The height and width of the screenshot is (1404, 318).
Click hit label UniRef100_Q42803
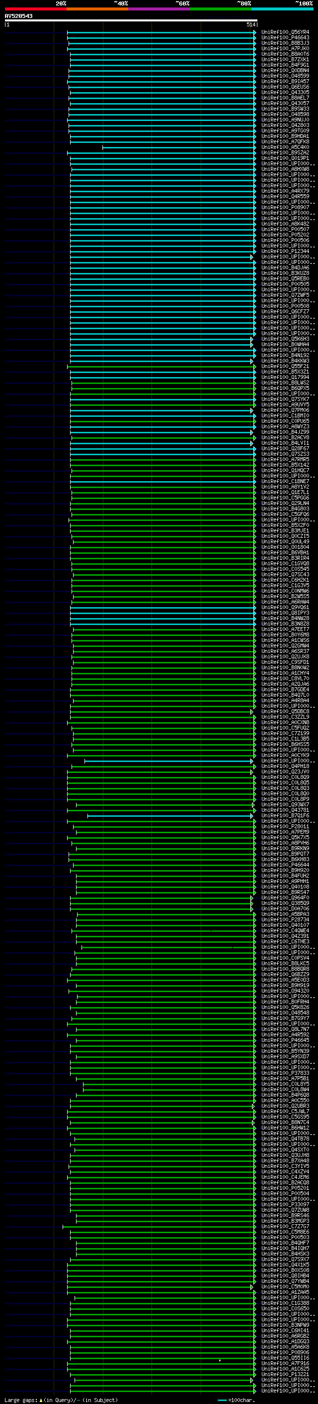285,126
